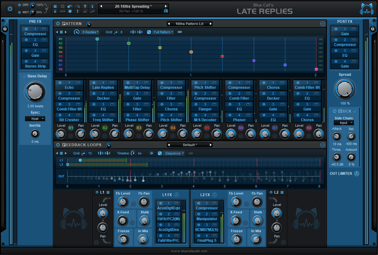Image resolution: width=378 pixels, height=255 pixels.
Task: Open the 8 Replies dropdown
Action: tap(90, 32)
